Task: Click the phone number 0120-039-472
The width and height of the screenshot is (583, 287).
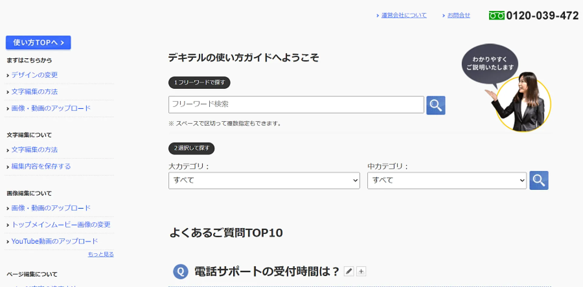Action: click(x=542, y=15)
